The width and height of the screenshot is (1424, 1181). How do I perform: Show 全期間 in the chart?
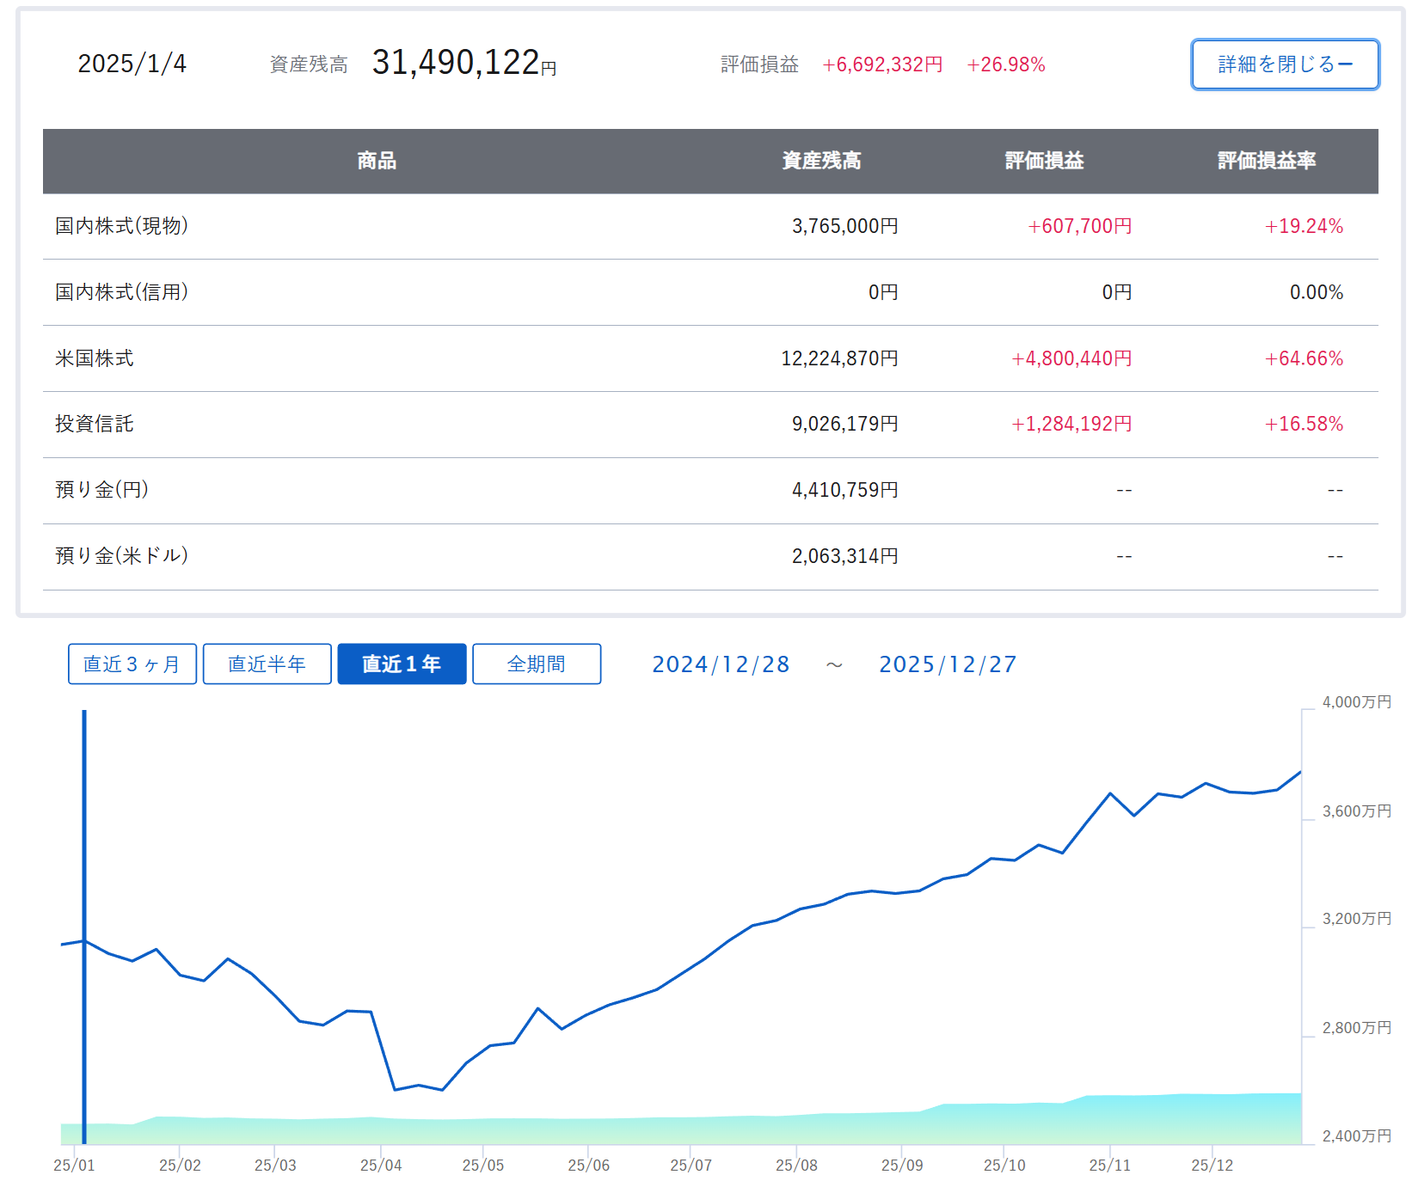click(537, 664)
